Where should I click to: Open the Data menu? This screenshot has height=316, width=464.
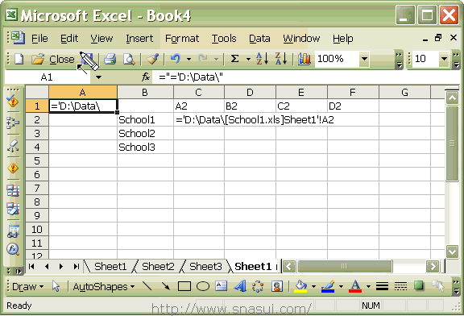(259, 39)
